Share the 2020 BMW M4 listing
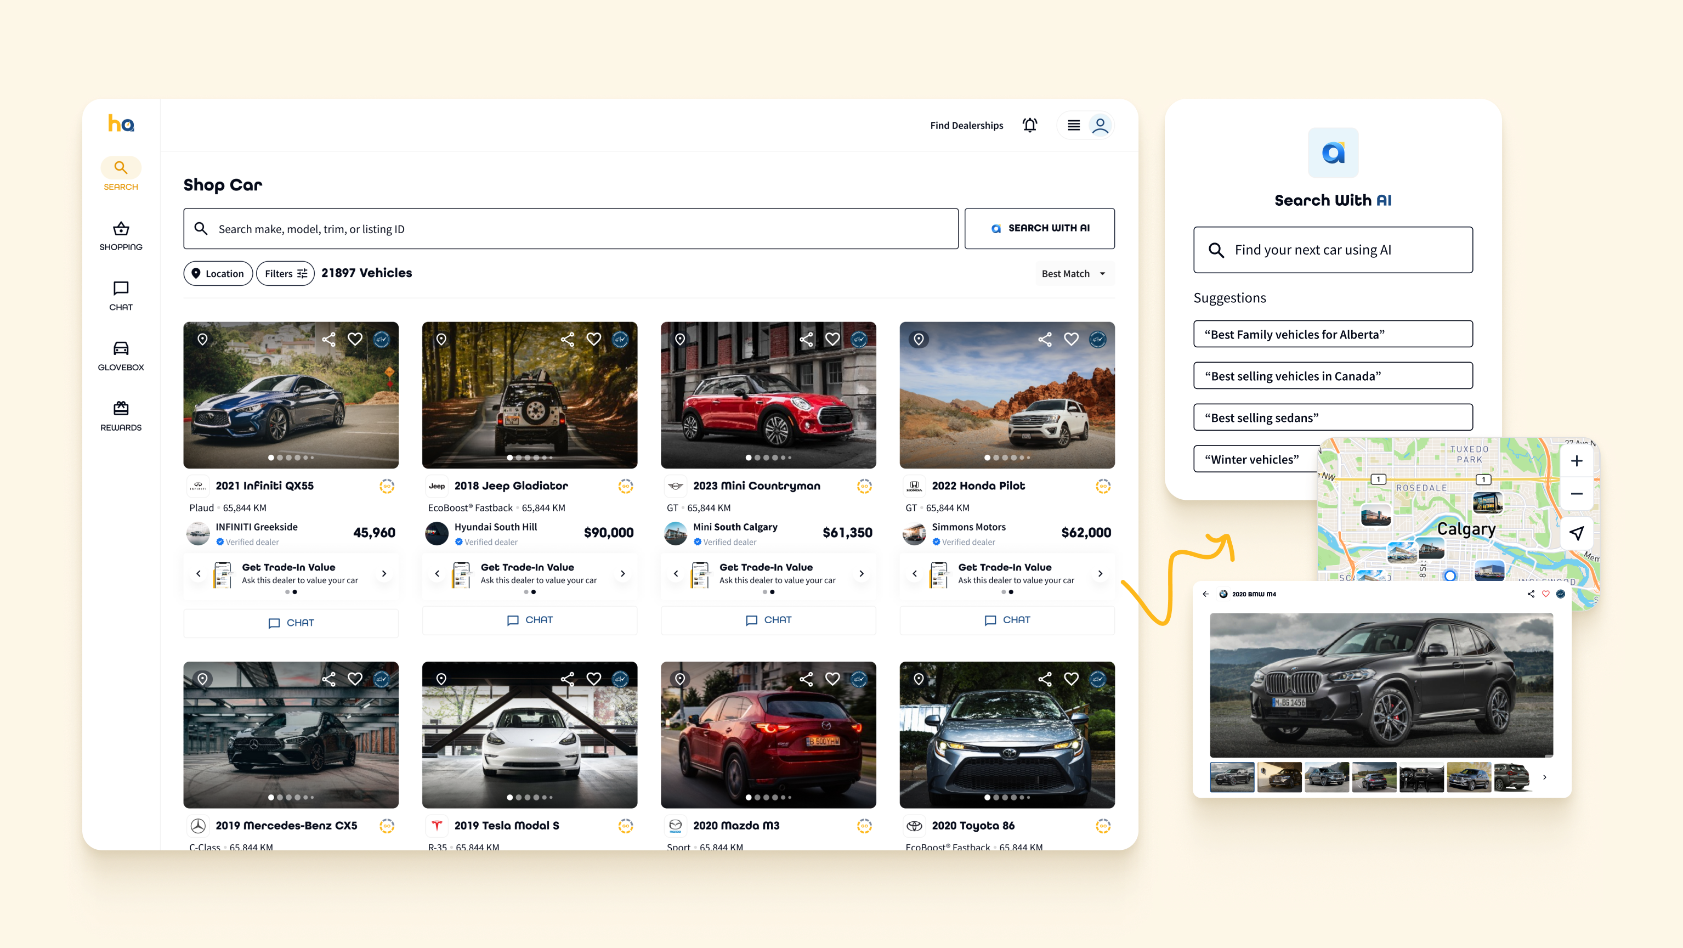Viewport: 1683px width, 948px height. coord(1531,594)
